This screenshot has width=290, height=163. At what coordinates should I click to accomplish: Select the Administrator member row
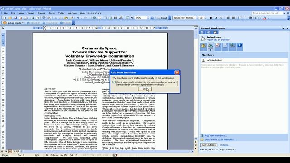coord(244,60)
